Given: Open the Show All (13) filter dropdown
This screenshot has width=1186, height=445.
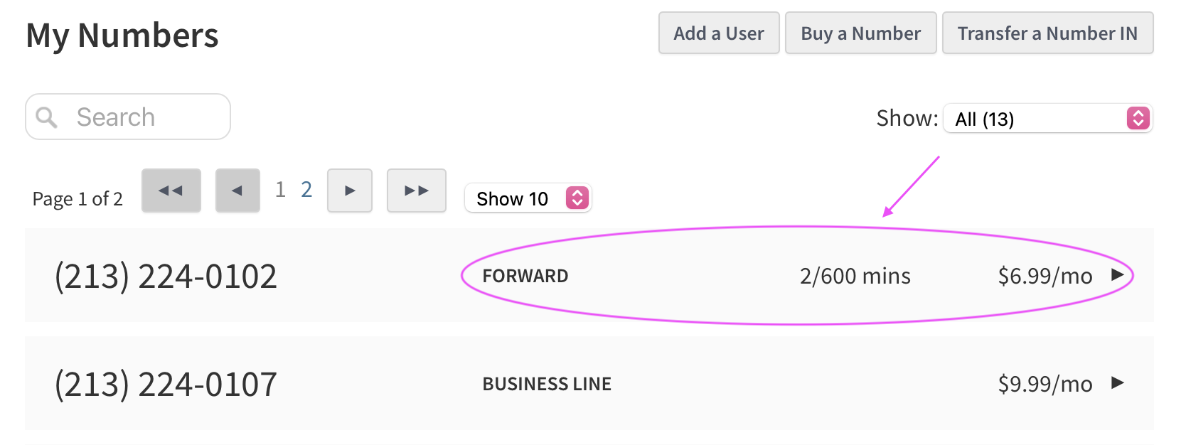Looking at the screenshot, I should (x=1047, y=119).
